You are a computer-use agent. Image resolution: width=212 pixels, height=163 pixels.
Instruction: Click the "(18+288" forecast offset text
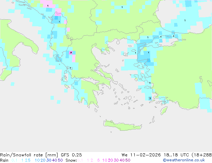pos(202,155)
